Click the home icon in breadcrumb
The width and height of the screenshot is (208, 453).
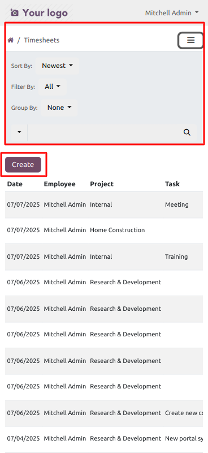[x=11, y=40]
